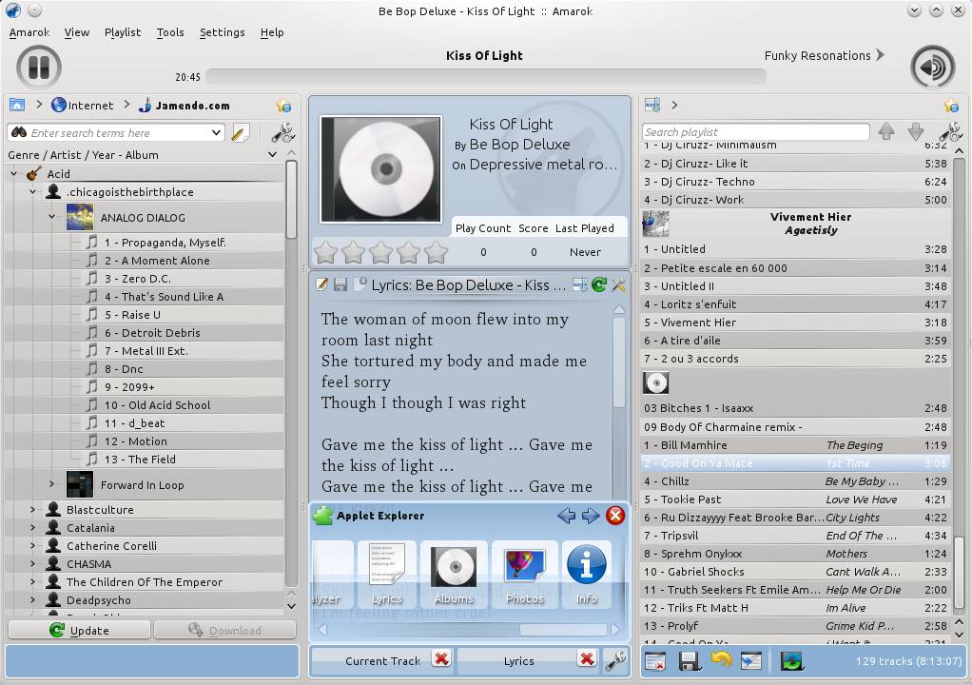Open the Genre / Artist / Year sort dropdown
Image resolution: width=972 pixels, height=685 pixels.
tap(272, 155)
